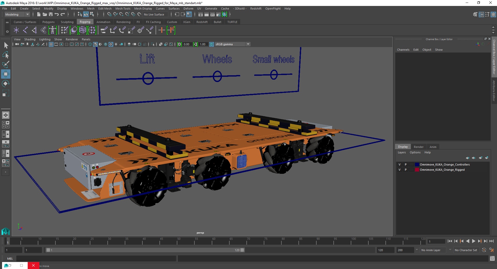Create a new scene with the New icon
Image resolution: width=497 pixels, height=269 pixels.
click(x=39, y=14)
